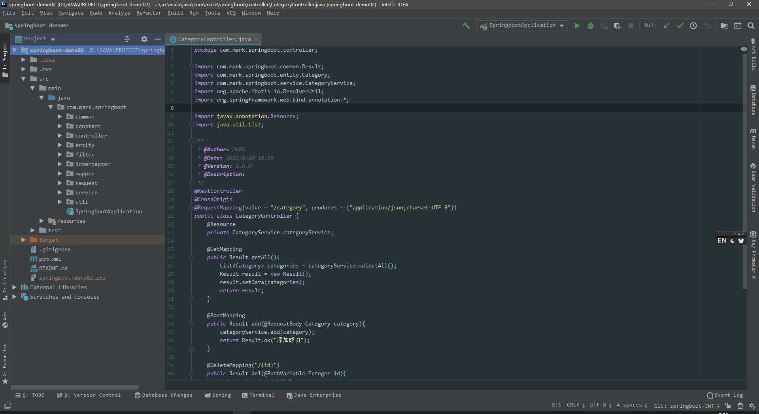Image resolution: width=759 pixels, height=414 pixels.
Task: Click the Build project hammer icon
Action: (x=466, y=26)
